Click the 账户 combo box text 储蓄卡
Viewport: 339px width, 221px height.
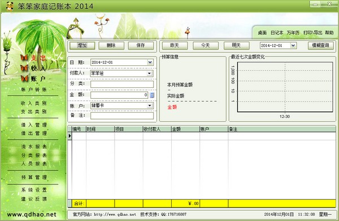pyautogui.click(x=98, y=105)
